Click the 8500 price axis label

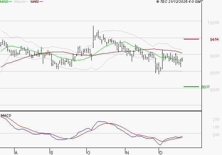click(x=215, y=73)
